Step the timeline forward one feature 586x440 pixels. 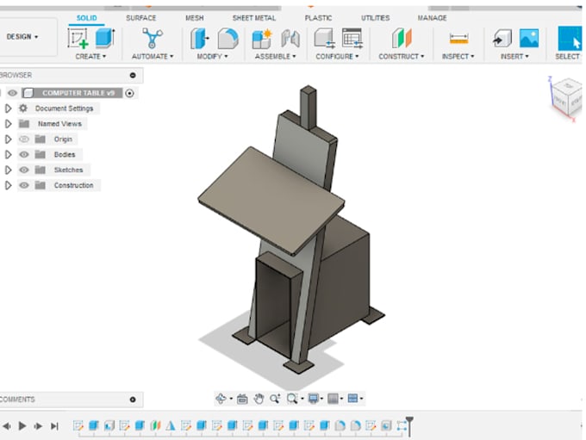[38, 426]
